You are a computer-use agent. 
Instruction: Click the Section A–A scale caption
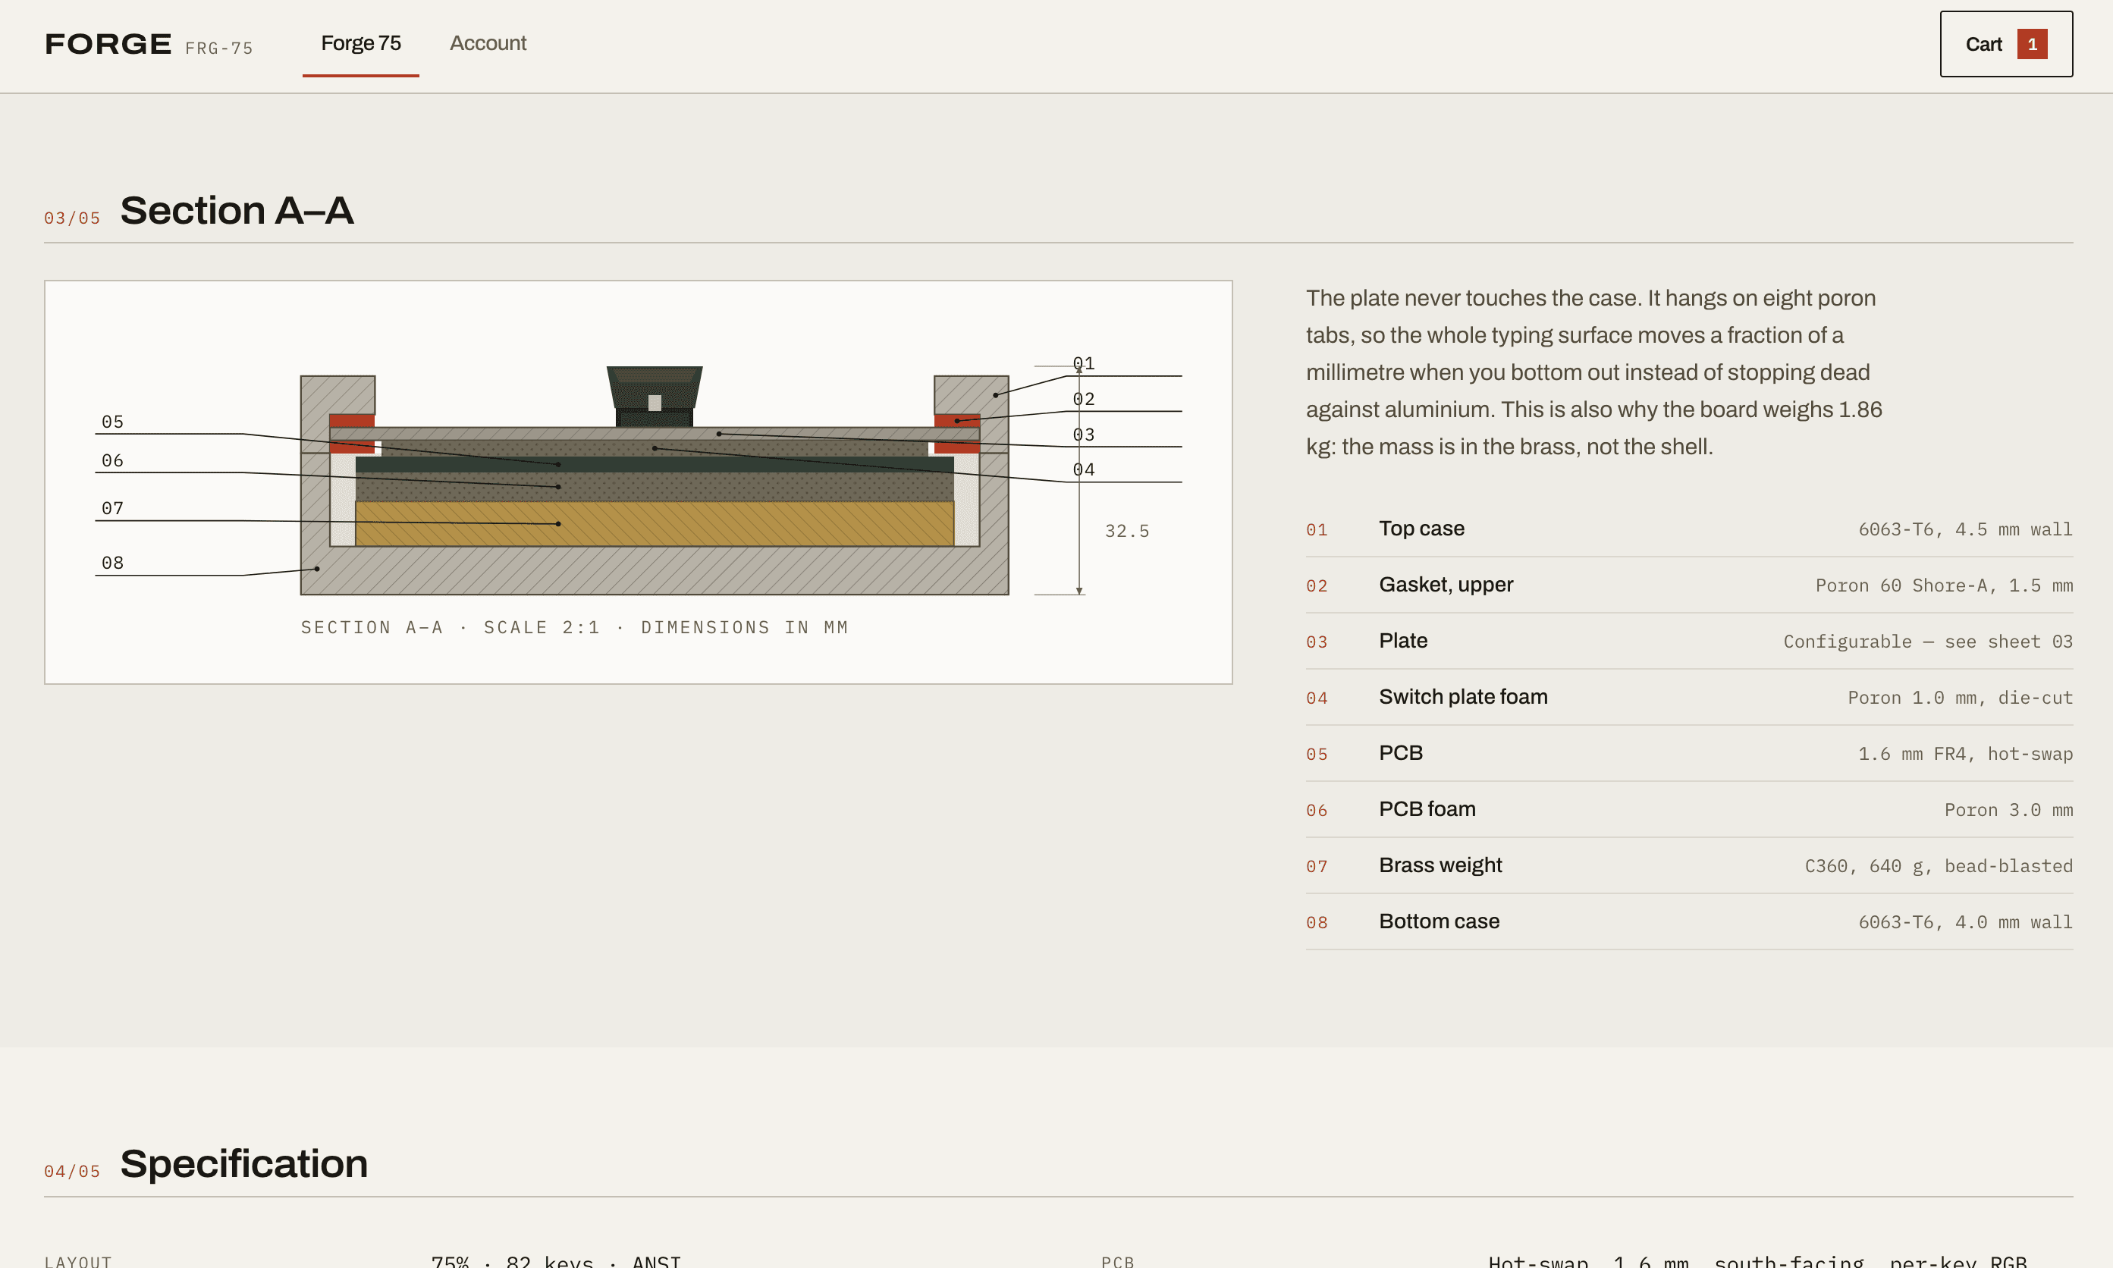pos(574,628)
